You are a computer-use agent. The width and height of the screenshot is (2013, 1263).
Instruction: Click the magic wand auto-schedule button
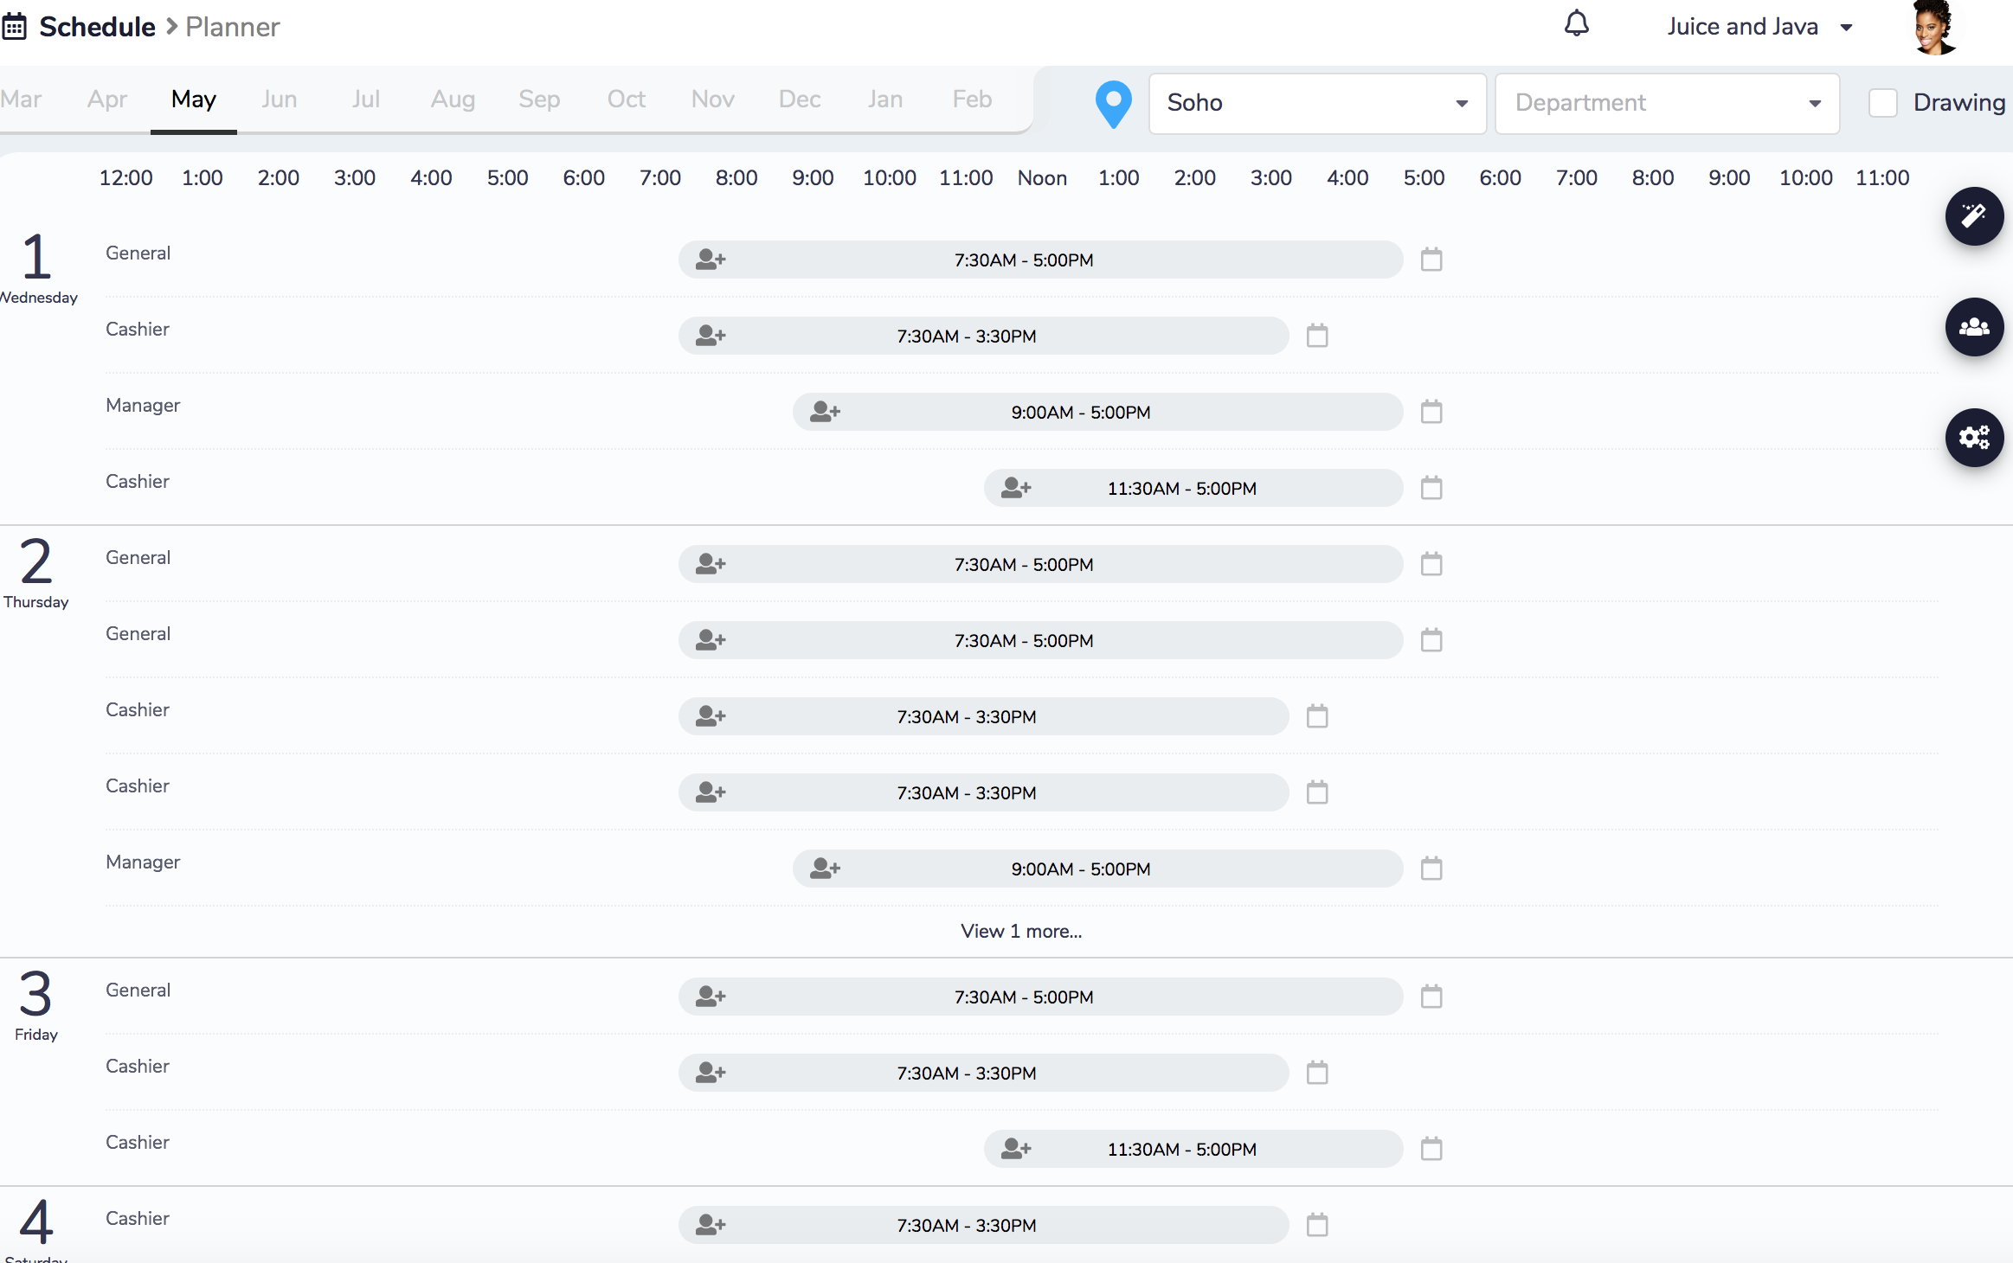click(1973, 216)
